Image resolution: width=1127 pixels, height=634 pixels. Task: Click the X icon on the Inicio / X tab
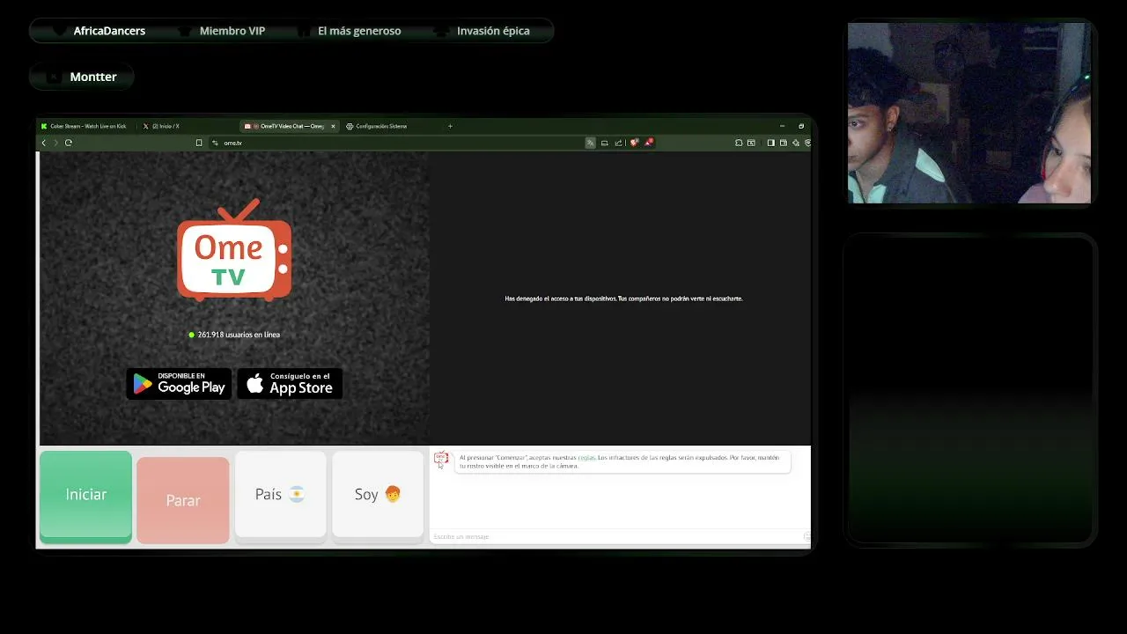(145, 126)
